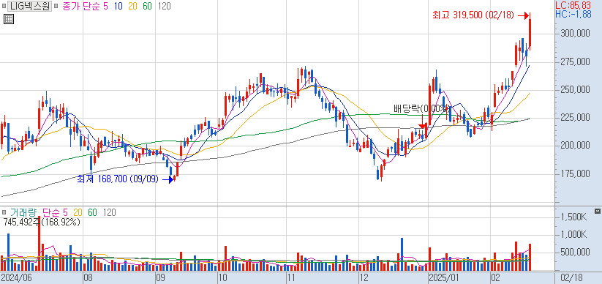Close the volume panel with its X button
This screenshot has width=602, height=284.
597,211
